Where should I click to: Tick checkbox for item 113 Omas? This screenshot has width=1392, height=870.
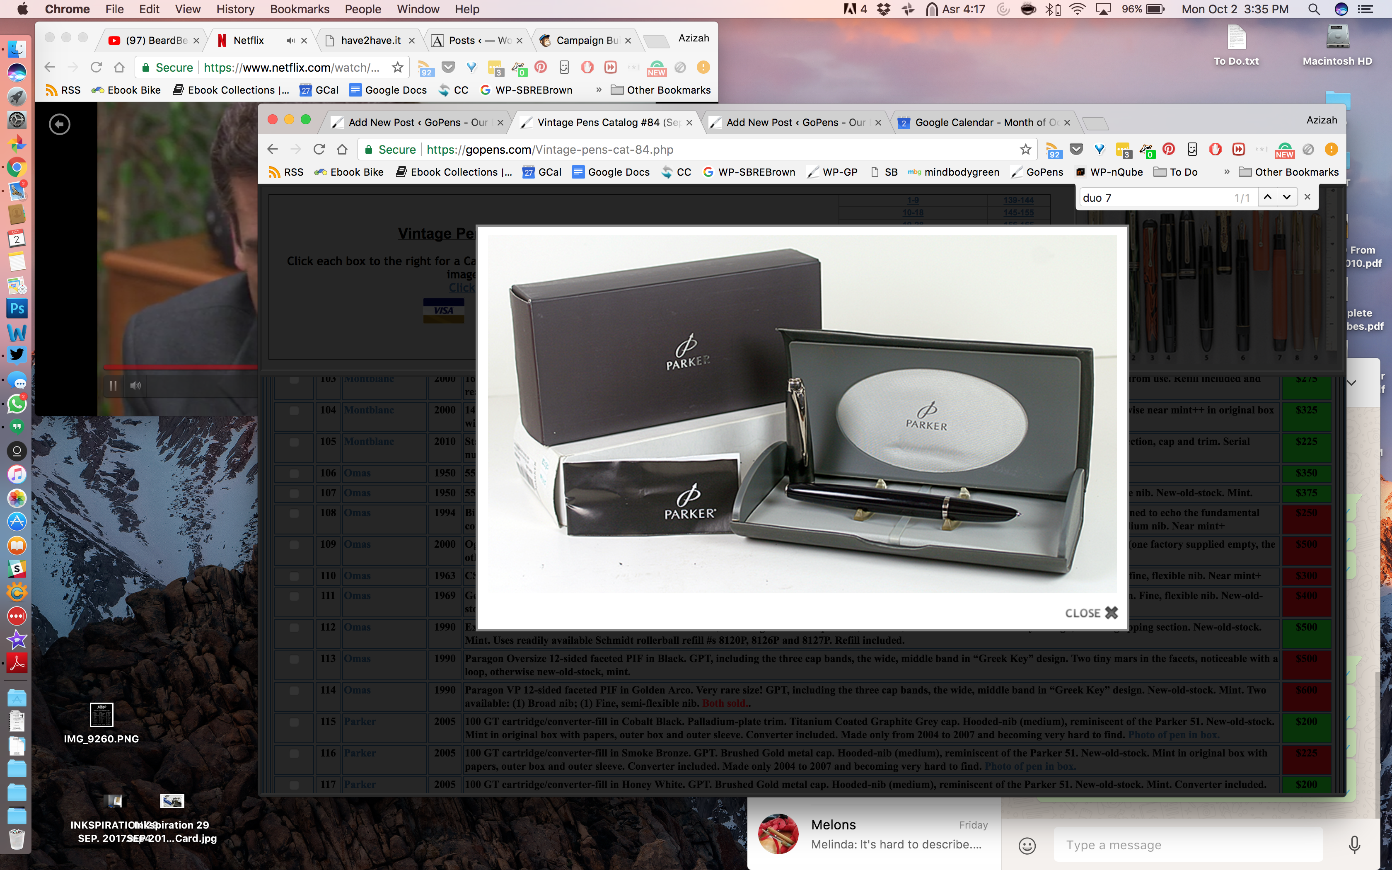(x=294, y=660)
